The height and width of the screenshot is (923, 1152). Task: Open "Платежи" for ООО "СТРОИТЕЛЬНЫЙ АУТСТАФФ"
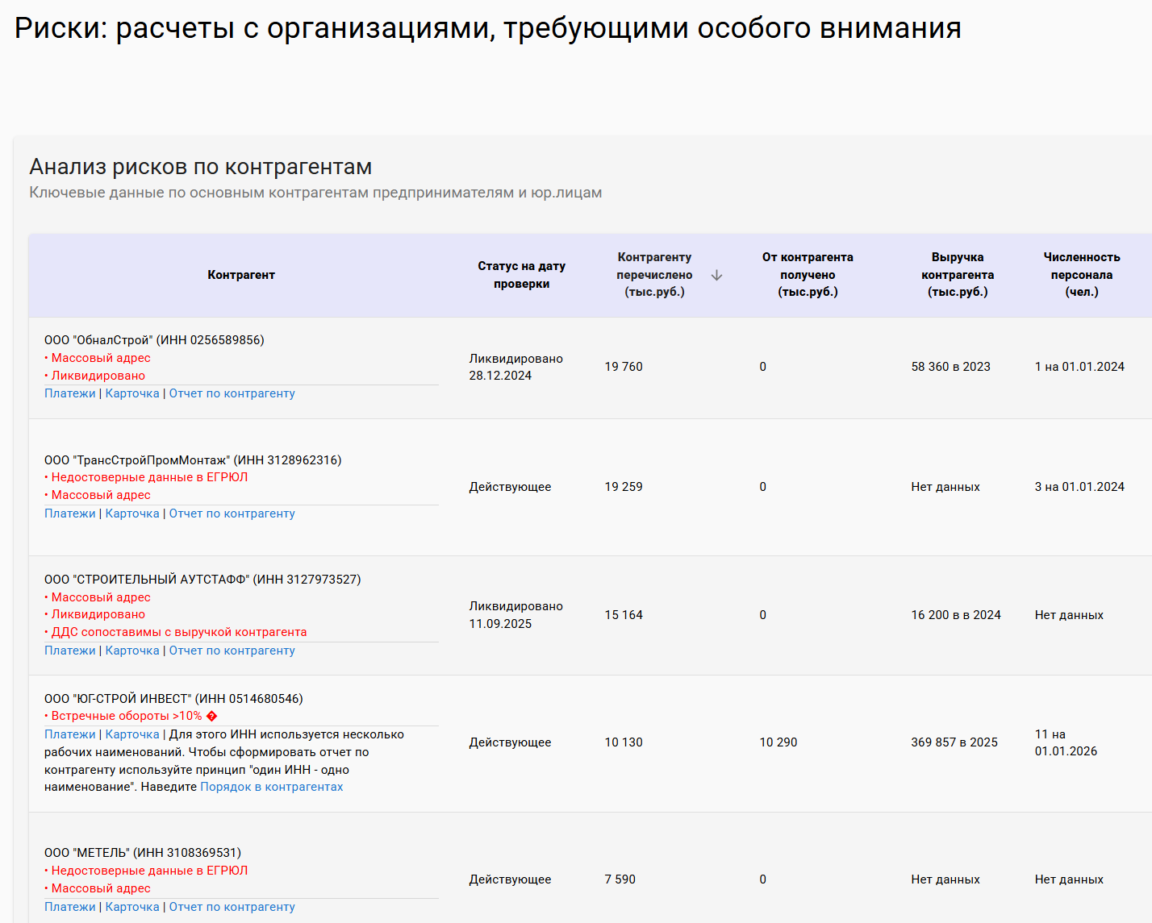pos(70,650)
